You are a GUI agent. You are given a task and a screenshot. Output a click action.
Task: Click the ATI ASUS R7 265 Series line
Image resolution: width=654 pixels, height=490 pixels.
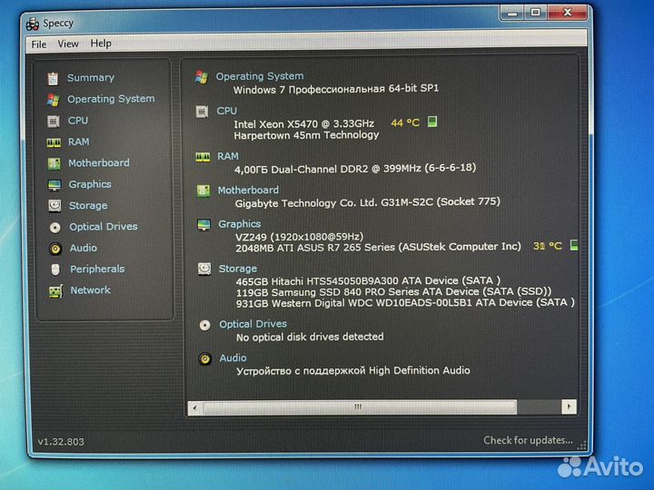[x=378, y=247]
